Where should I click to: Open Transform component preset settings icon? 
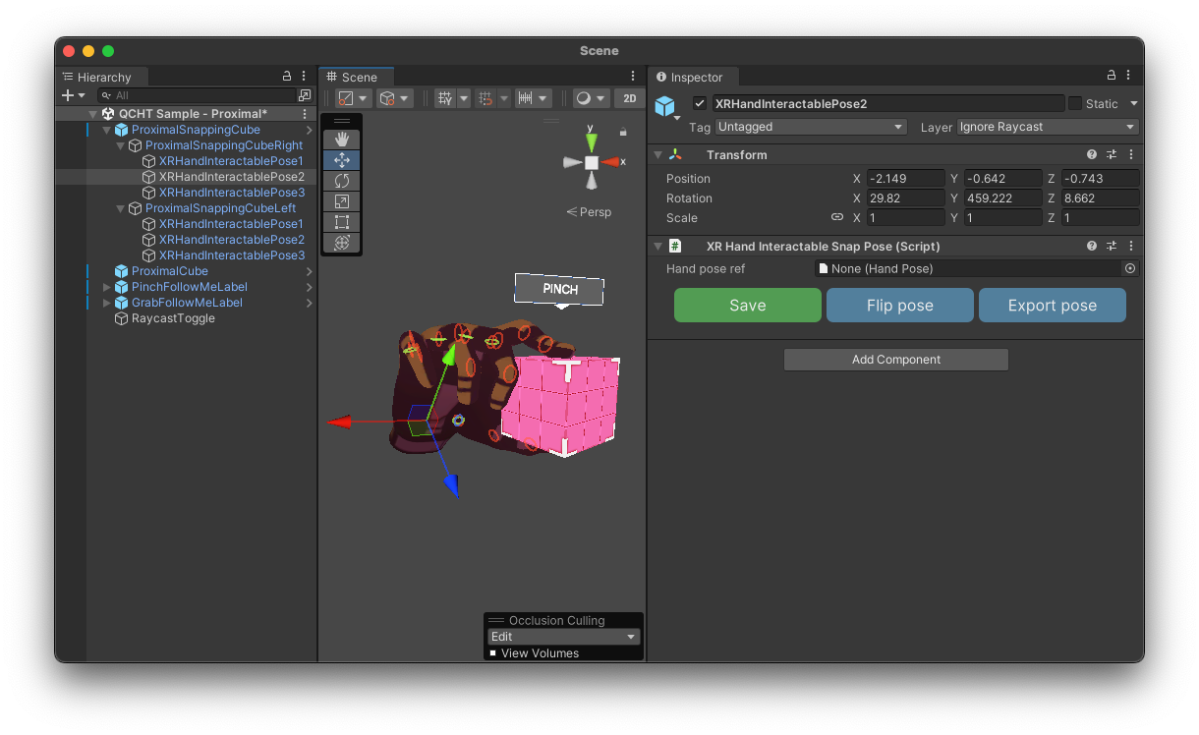coord(1112,154)
